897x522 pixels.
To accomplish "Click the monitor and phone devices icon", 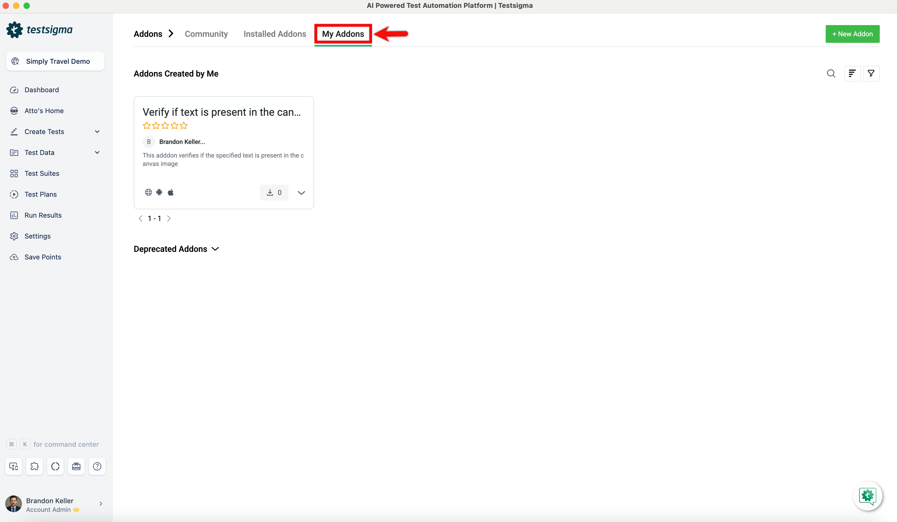I will 14,466.
